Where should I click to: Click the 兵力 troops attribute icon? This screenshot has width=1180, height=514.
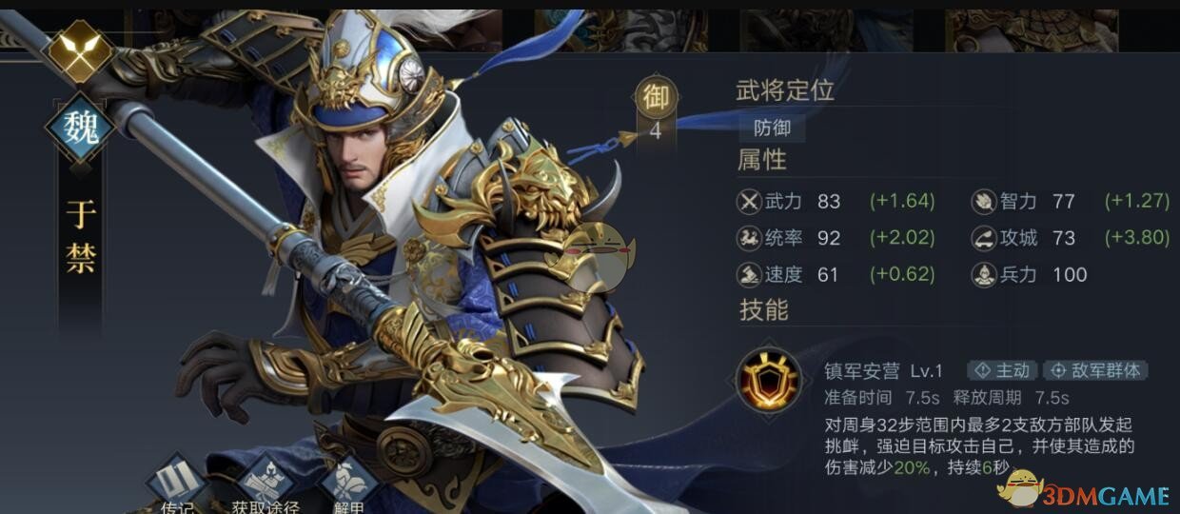click(x=983, y=275)
